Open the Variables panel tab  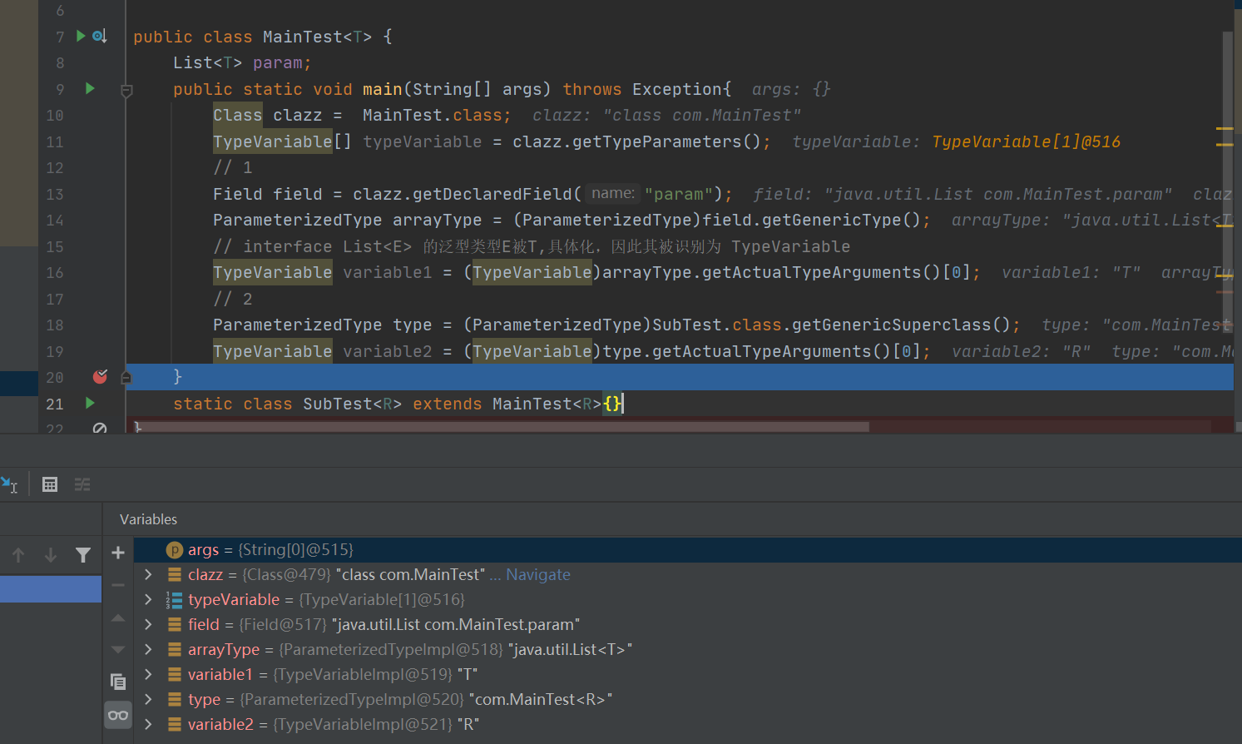(x=148, y=519)
